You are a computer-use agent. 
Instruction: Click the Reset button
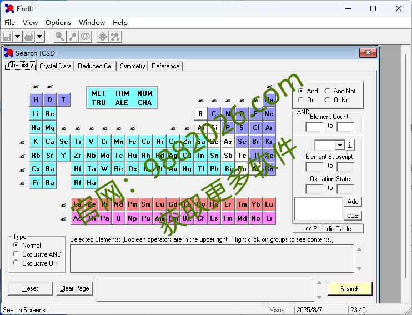click(30, 288)
